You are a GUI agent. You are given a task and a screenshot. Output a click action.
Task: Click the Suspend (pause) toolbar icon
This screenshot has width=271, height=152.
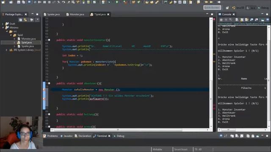[44, 2]
